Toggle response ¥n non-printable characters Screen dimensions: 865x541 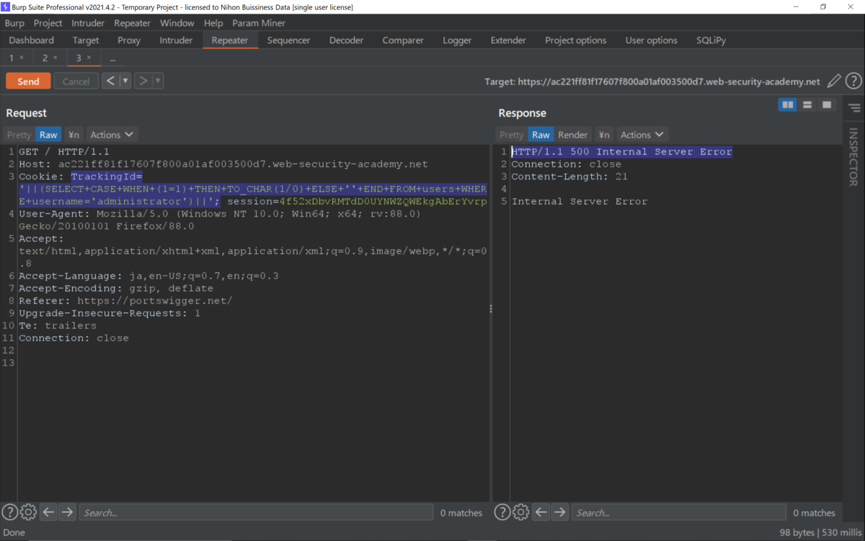pos(604,135)
